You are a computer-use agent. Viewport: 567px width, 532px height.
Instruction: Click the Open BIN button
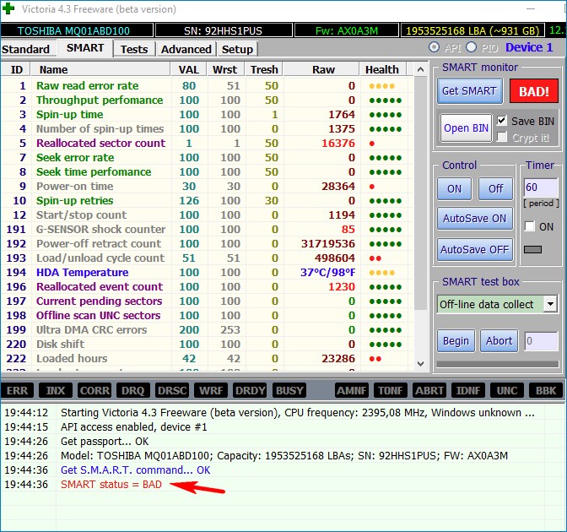(467, 128)
